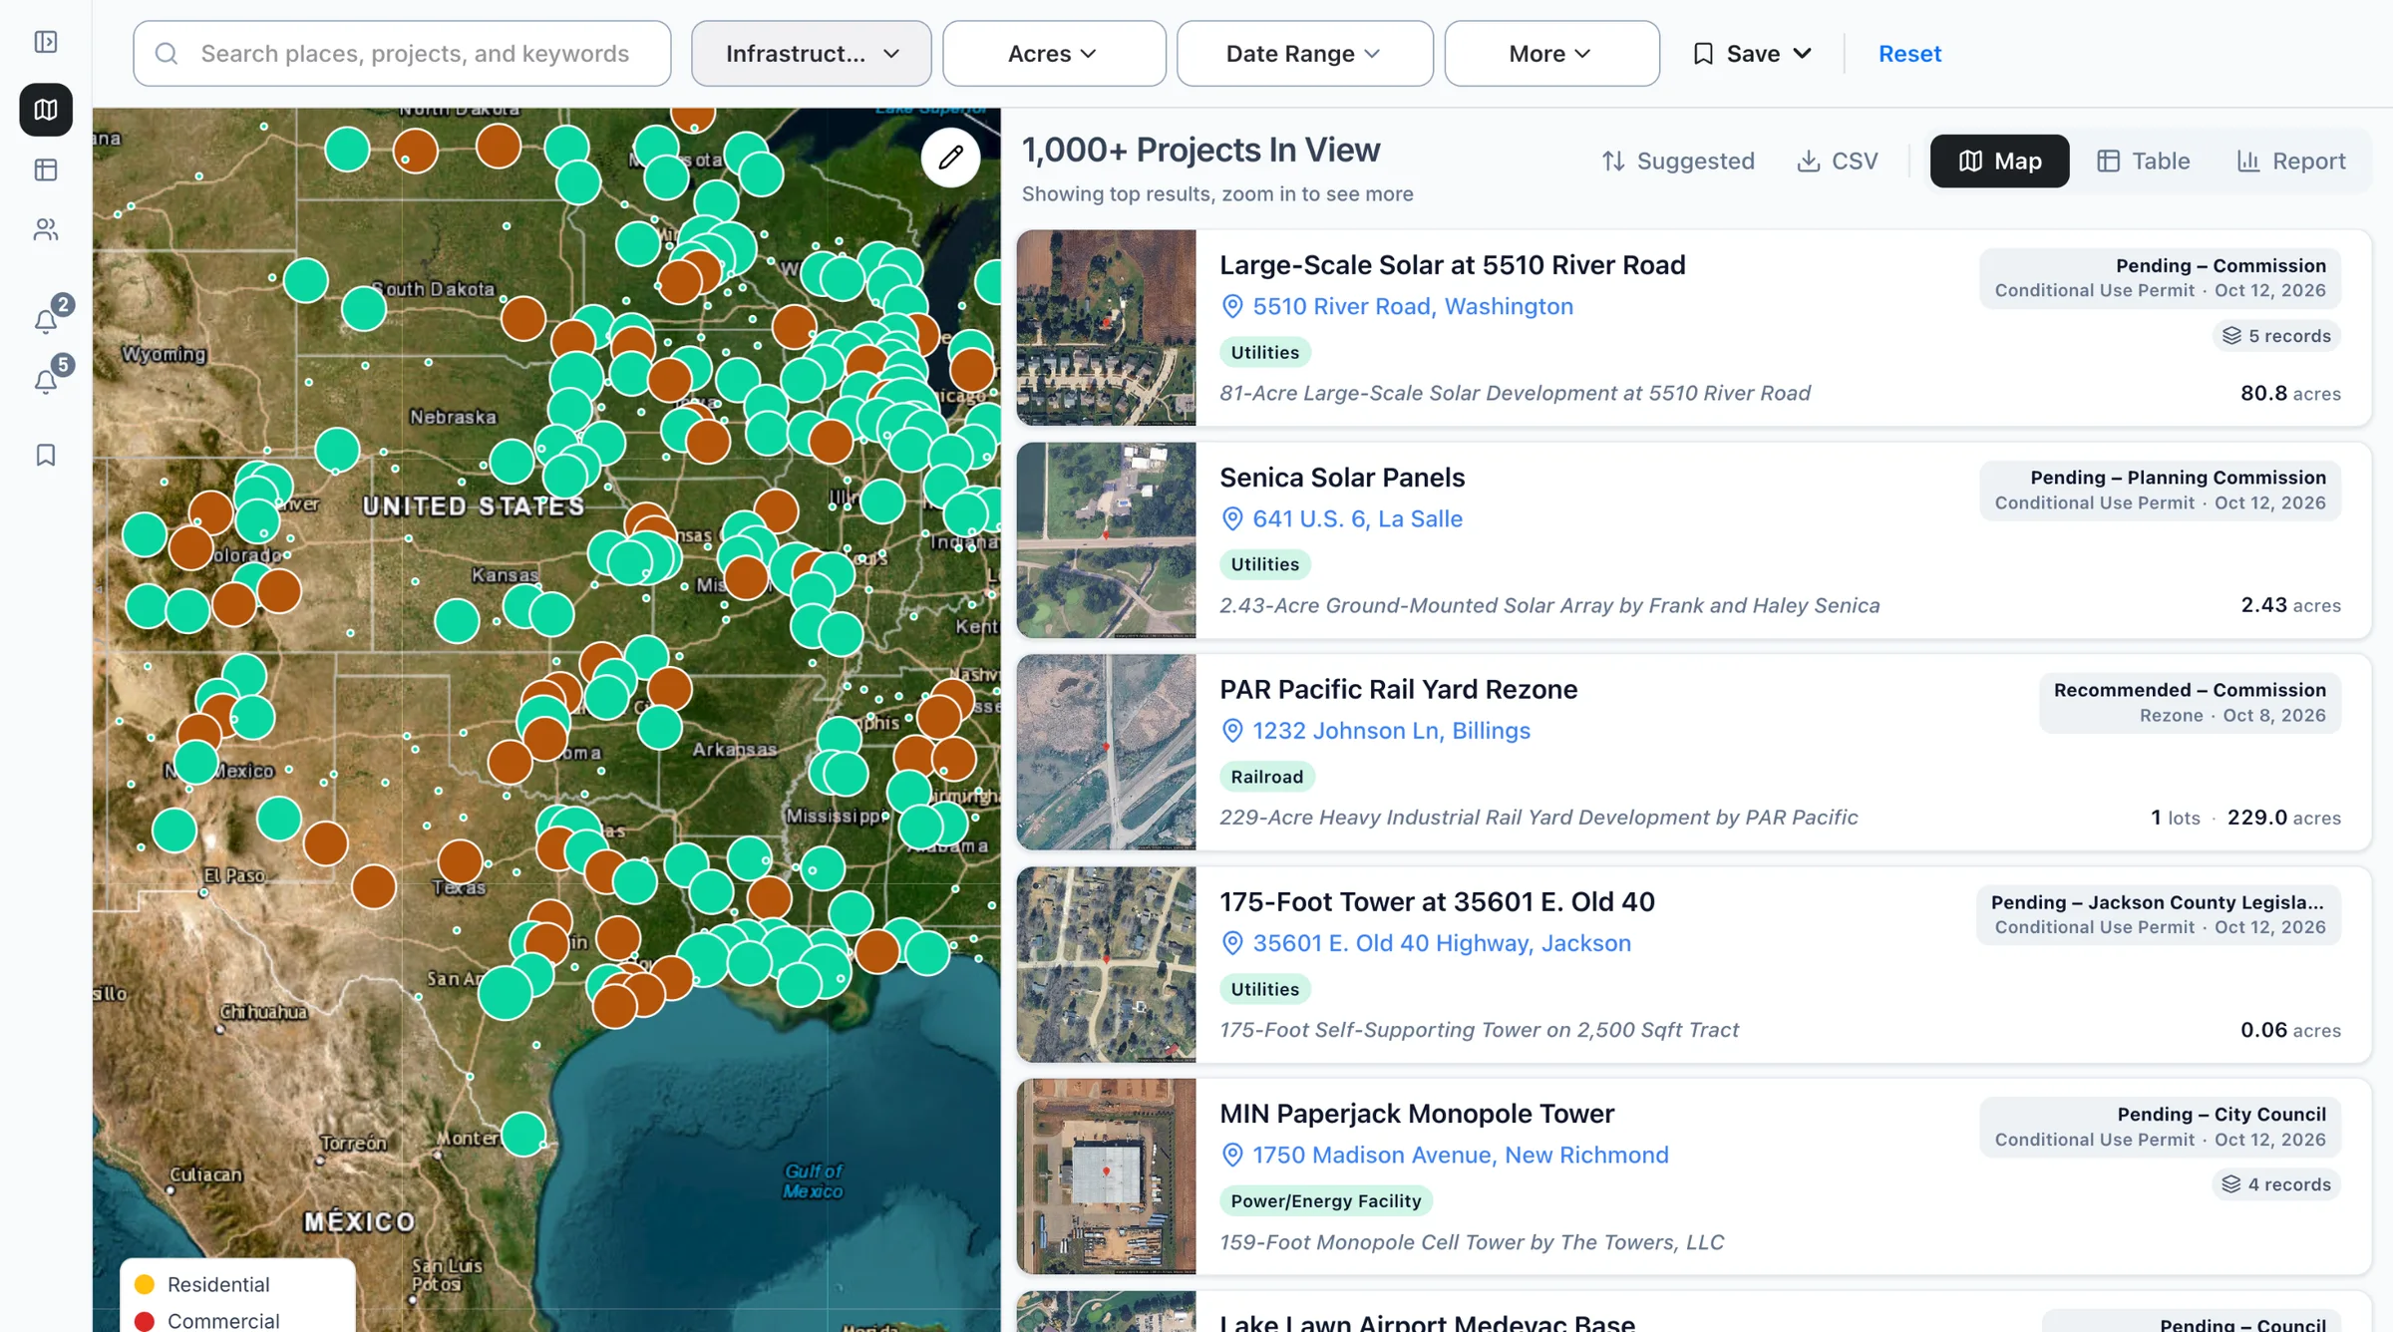Open notifications bell with badge 5
This screenshot has height=1332, width=2393.
tap(46, 382)
